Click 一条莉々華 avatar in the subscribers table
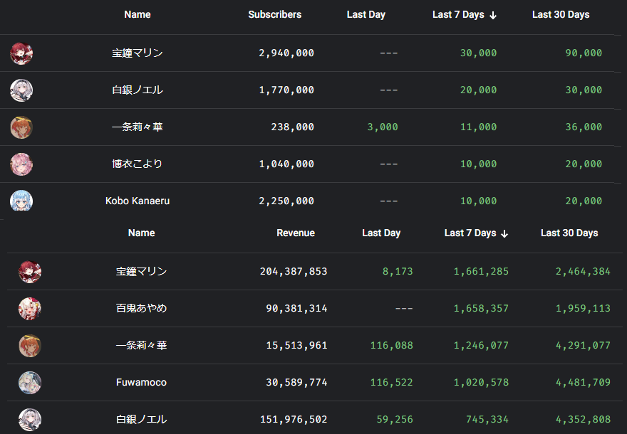 coord(21,127)
